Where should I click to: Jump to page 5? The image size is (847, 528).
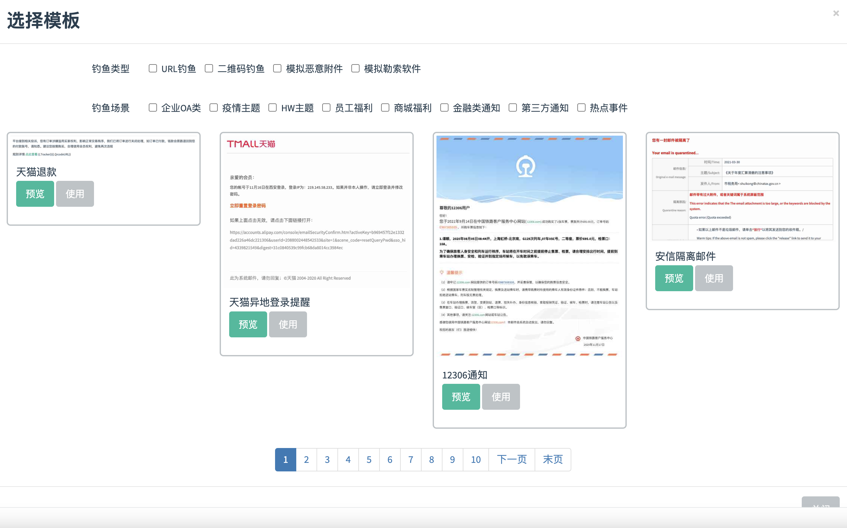369,460
